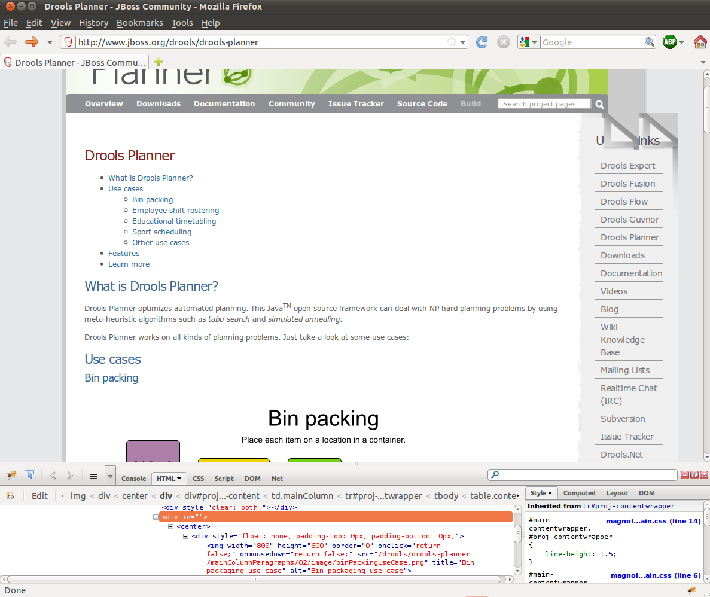Screen dimensions: 710x597
Task: Minimize the Firebug panel
Action: 685,475
